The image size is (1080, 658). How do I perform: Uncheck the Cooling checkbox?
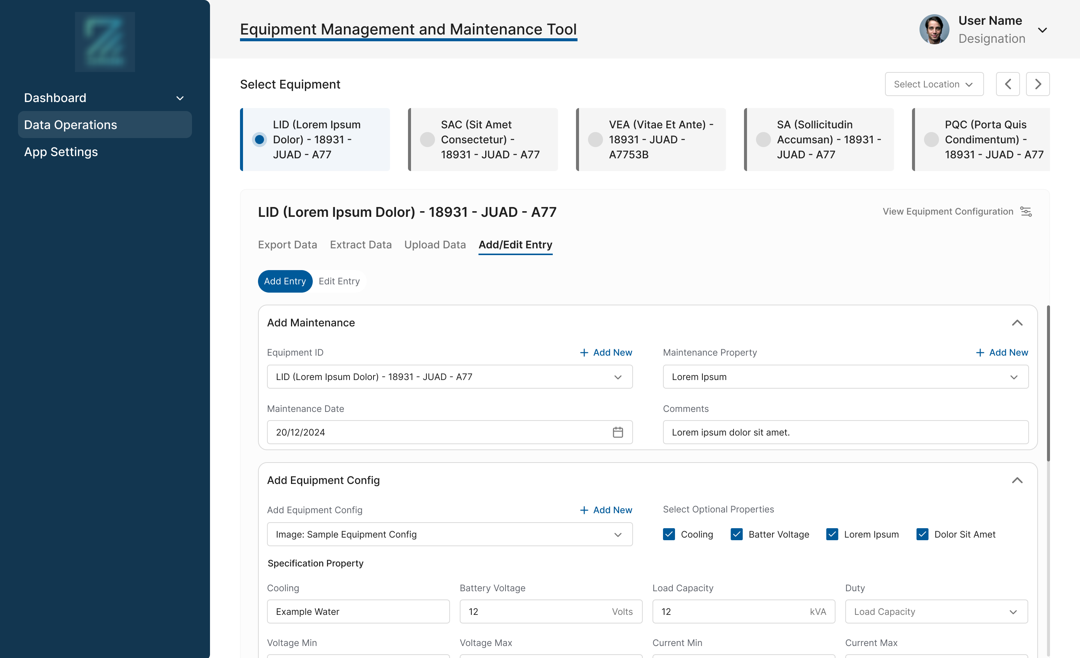(x=669, y=534)
